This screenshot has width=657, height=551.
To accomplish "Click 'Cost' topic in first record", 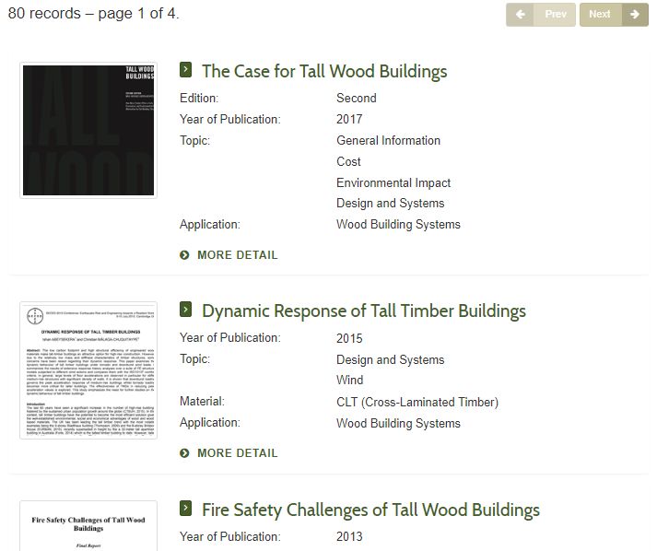I will pyautogui.click(x=348, y=161).
